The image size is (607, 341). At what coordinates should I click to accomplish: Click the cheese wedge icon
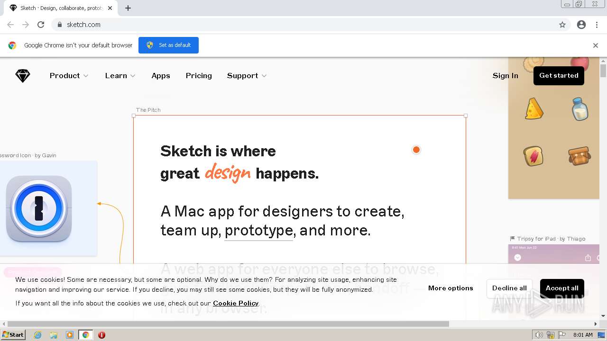(x=534, y=108)
